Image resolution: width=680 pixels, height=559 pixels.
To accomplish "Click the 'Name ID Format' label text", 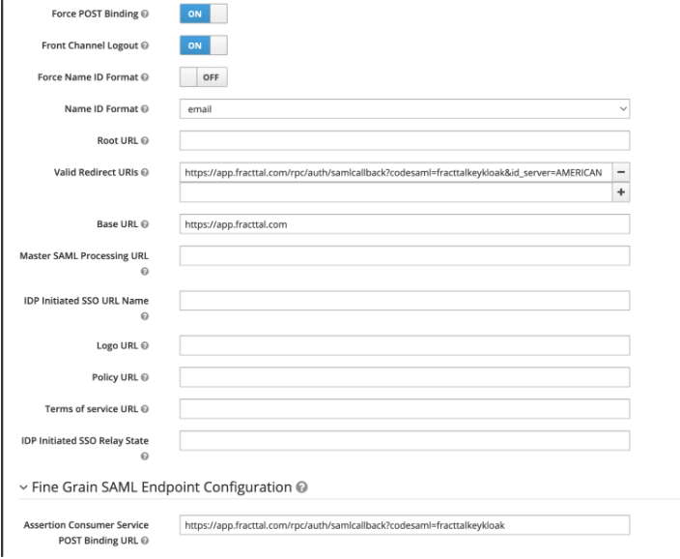I will tap(101, 109).
